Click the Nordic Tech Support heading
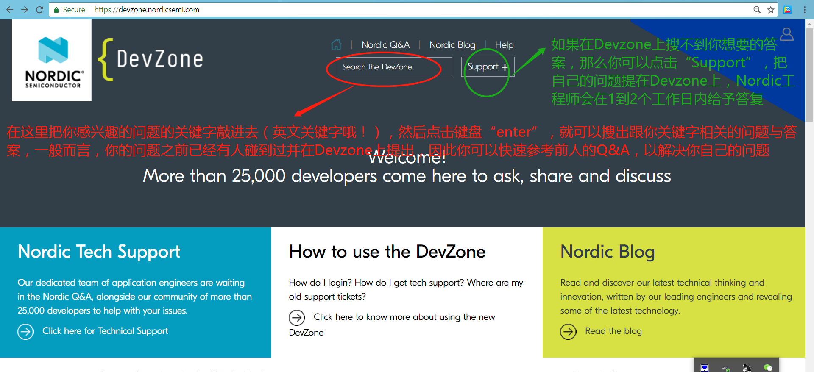Viewport: 814px width, 372px height. click(x=99, y=252)
